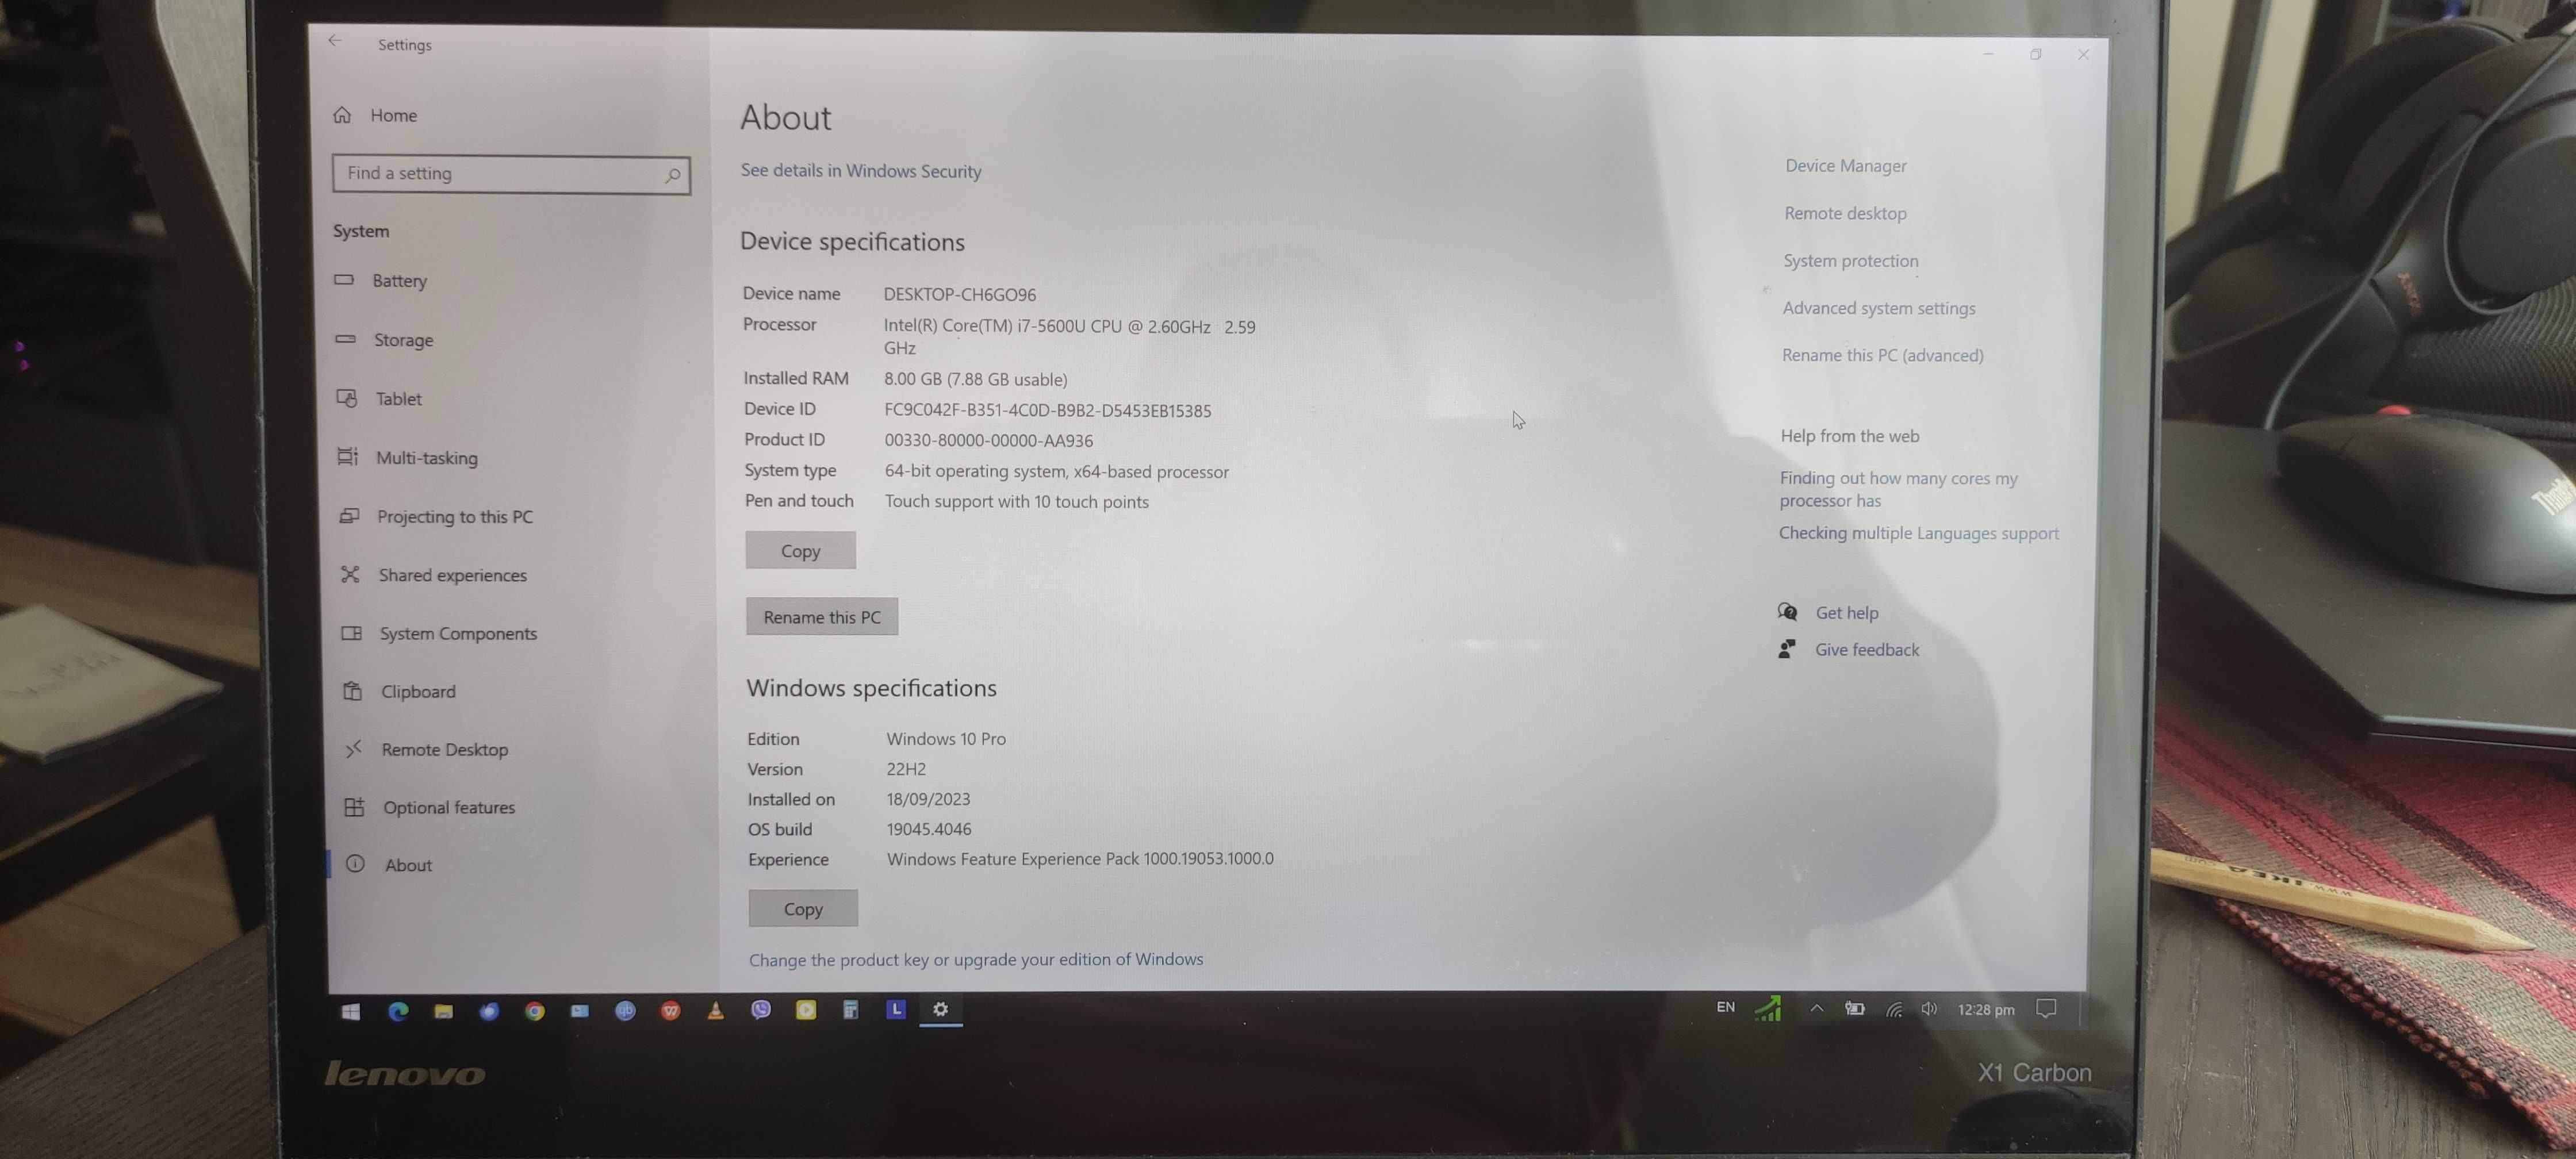Open Device Manager from related settings
This screenshot has width=2576, height=1159.
click(x=1843, y=164)
